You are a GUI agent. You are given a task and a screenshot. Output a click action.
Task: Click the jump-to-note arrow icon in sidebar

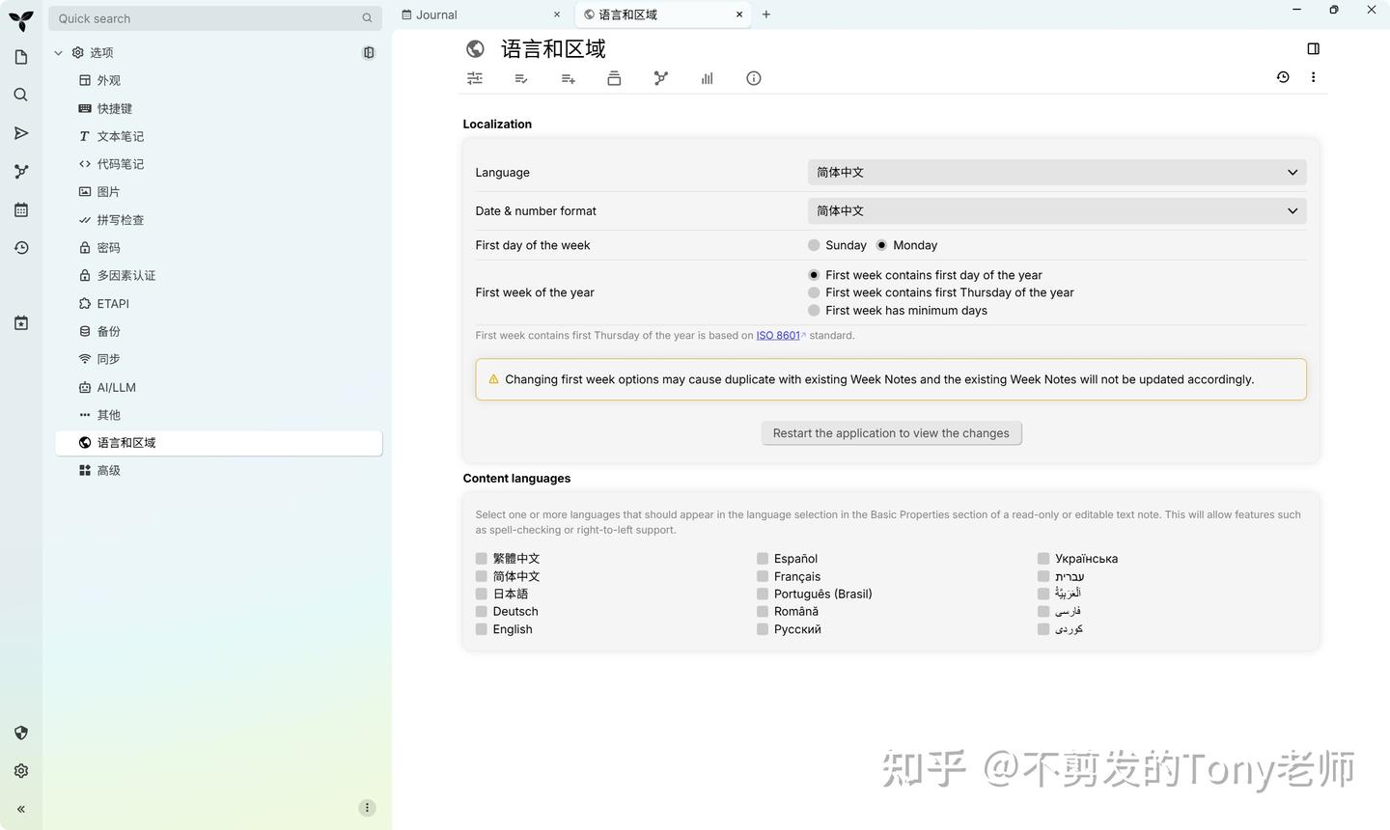click(x=20, y=133)
